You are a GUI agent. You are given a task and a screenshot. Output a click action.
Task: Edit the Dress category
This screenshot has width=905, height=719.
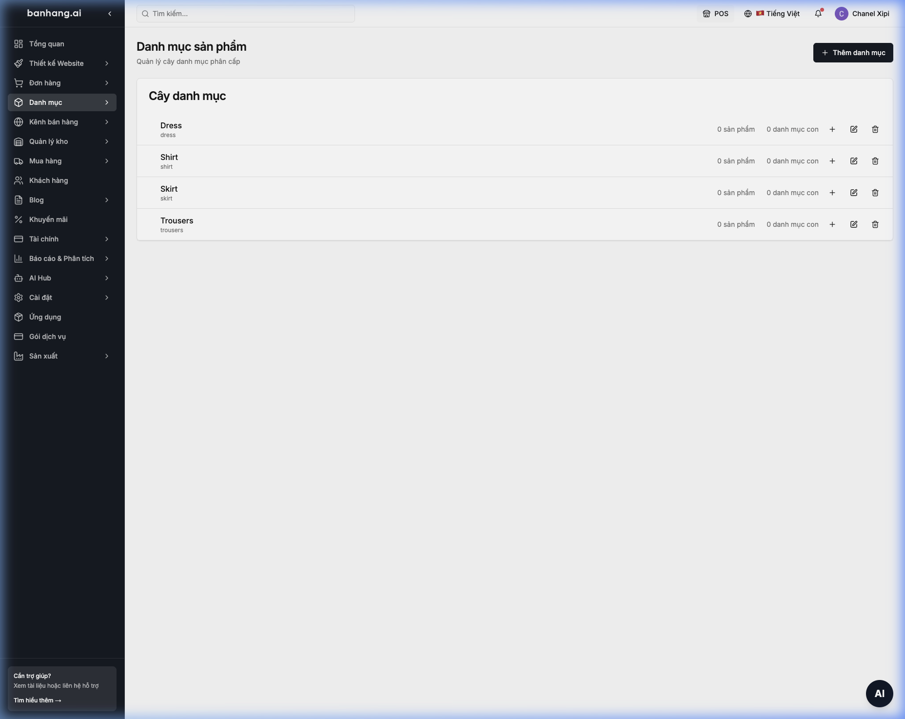(854, 129)
